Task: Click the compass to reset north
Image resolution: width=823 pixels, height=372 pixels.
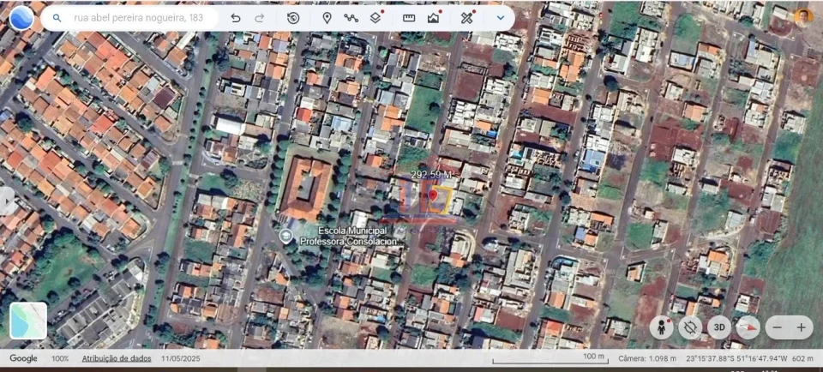Action: click(x=748, y=327)
